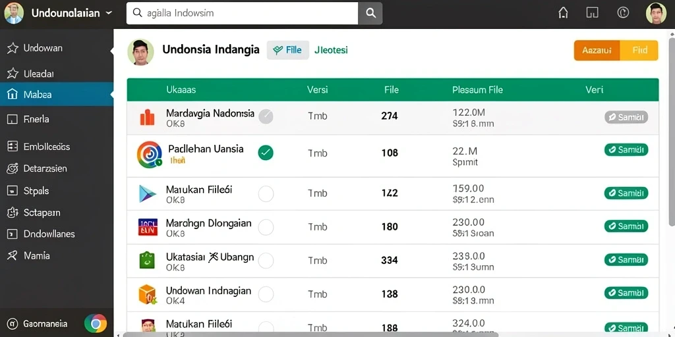This screenshot has width=675, height=337.
Task: Sort by the Versi column header
Action: (317, 90)
